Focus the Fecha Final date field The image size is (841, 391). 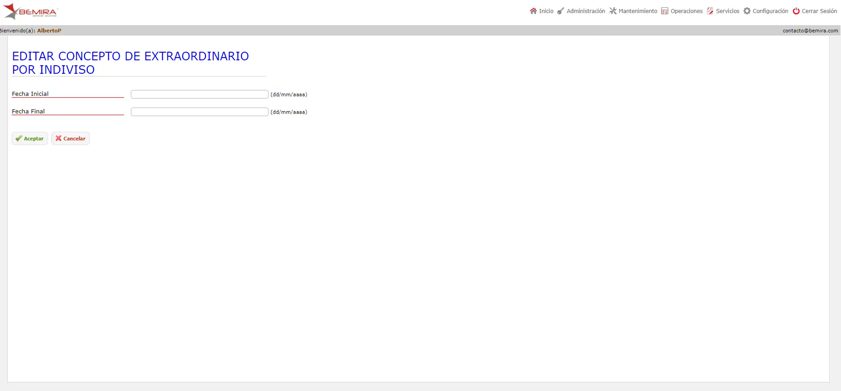pyautogui.click(x=200, y=112)
